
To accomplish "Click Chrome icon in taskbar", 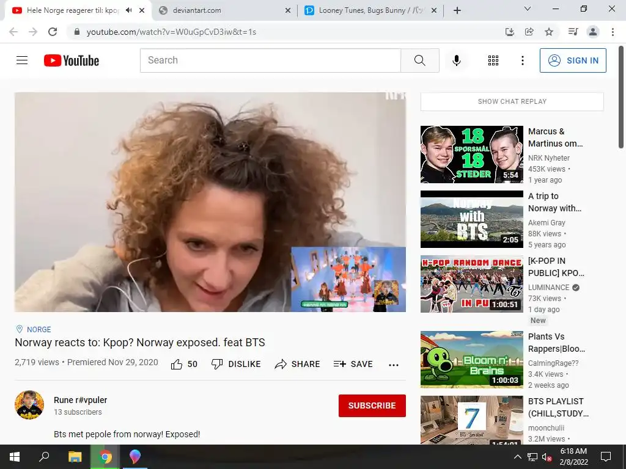I will [x=105, y=457].
